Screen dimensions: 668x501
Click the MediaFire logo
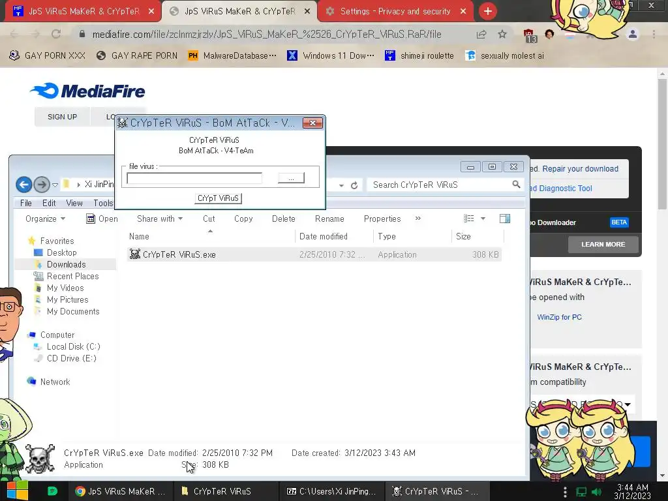tap(87, 91)
